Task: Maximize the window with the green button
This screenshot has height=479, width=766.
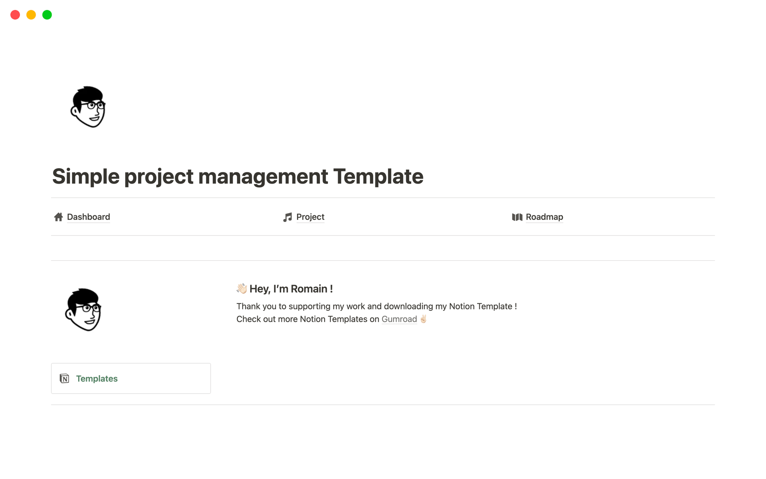Action: [x=47, y=15]
